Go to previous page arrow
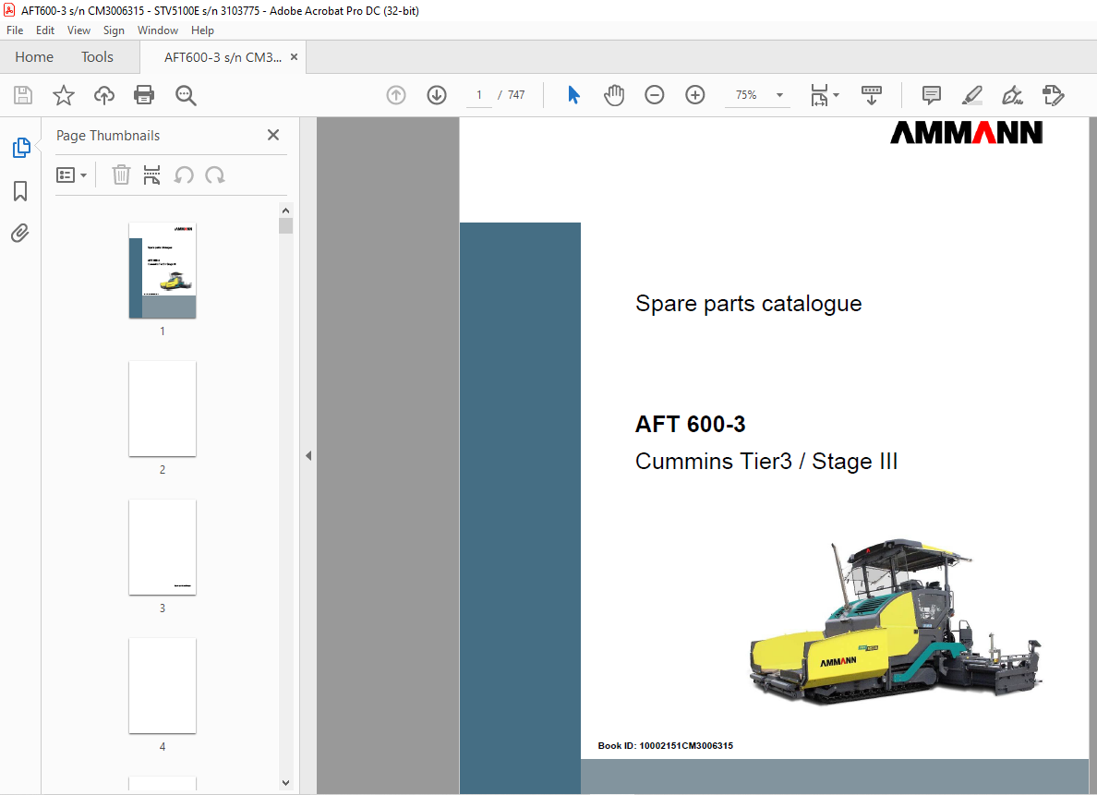This screenshot has height=795, width=1097. pyautogui.click(x=396, y=95)
